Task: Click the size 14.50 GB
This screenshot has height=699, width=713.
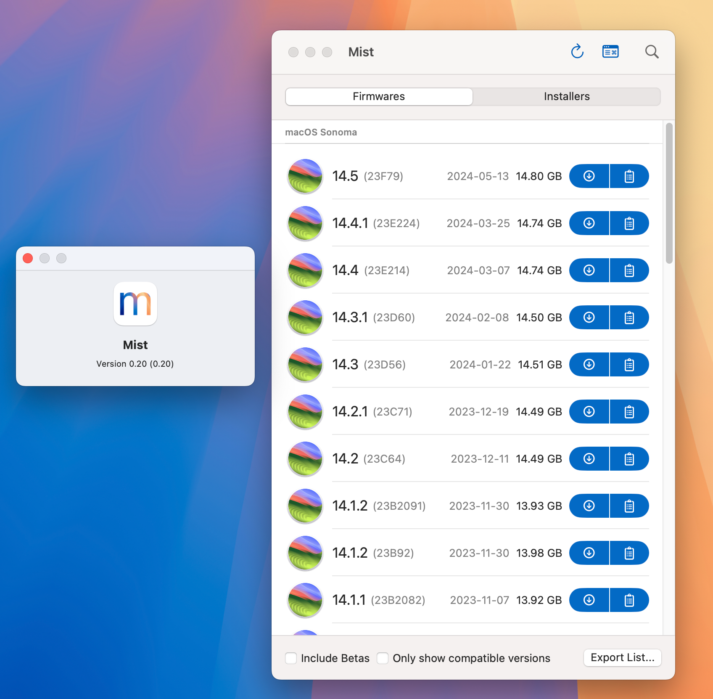Action: pyautogui.click(x=539, y=317)
